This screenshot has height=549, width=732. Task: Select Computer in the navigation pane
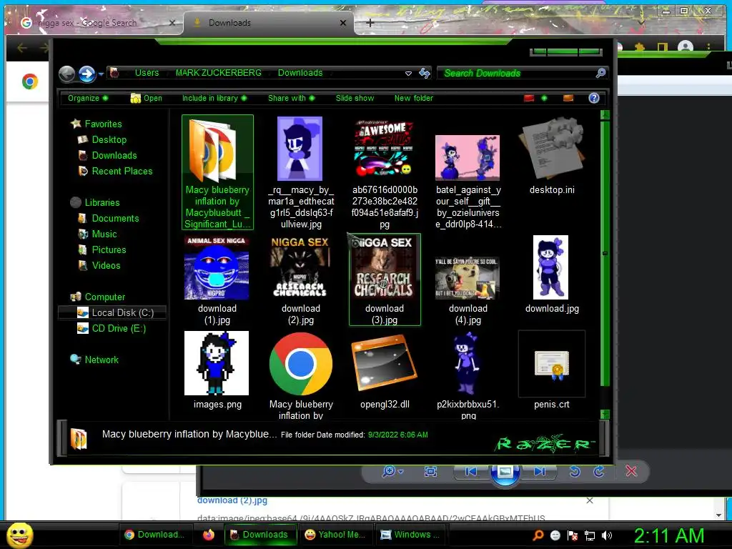pyautogui.click(x=104, y=297)
